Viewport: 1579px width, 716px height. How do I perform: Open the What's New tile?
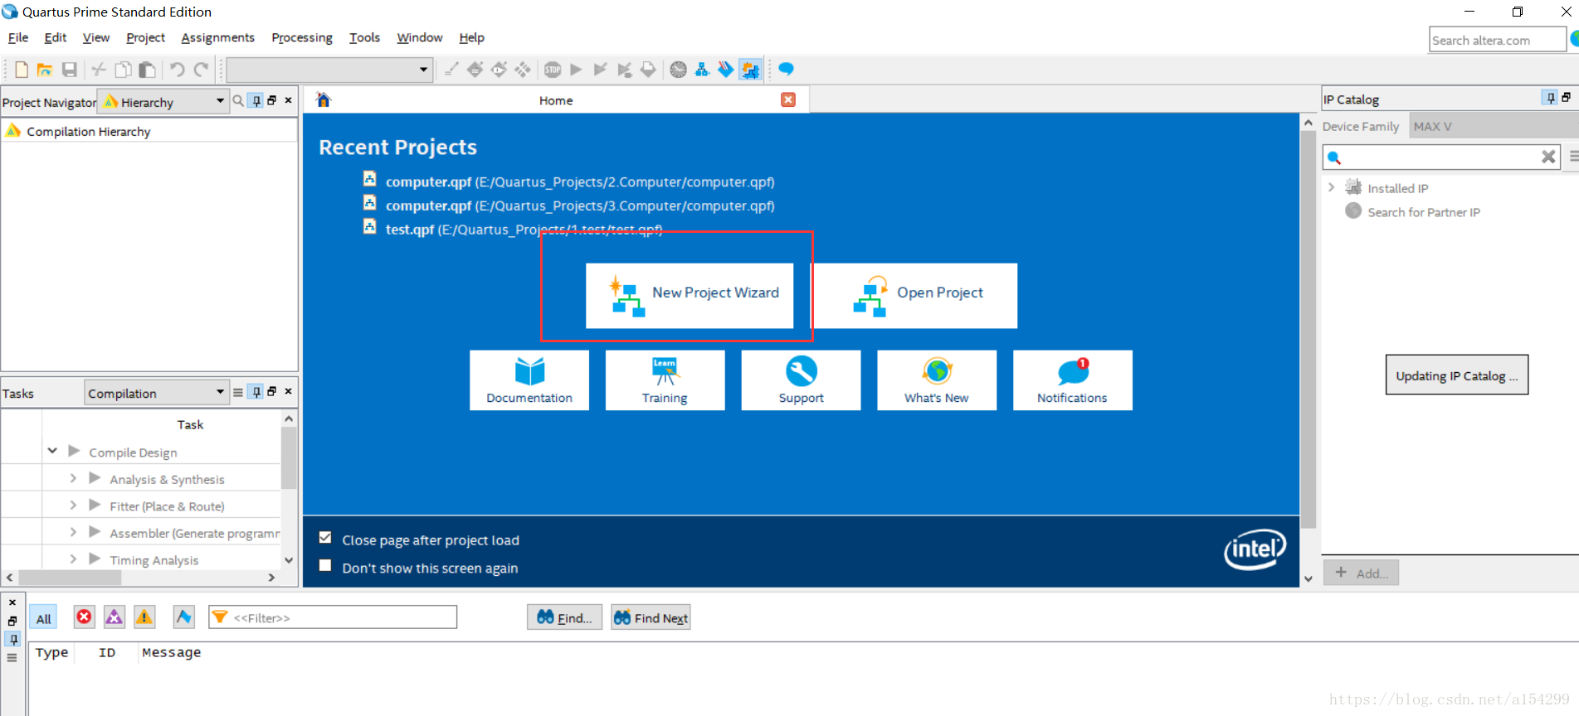937,380
